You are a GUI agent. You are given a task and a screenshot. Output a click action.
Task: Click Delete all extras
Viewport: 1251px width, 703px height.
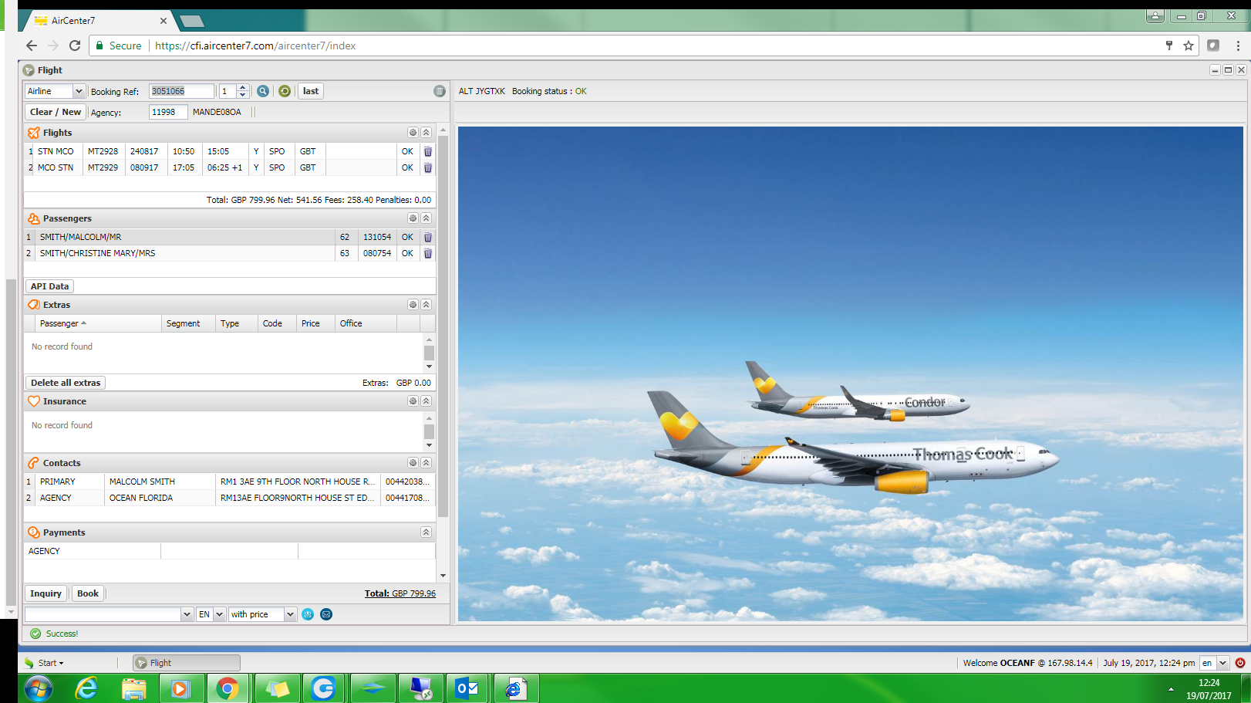point(66,383)
